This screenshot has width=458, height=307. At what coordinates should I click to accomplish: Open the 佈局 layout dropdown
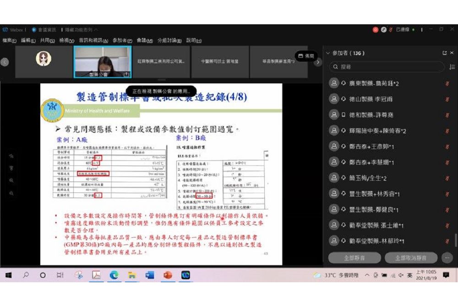pyautogui.click(x=306, y=56)
